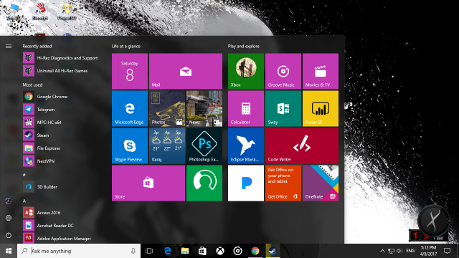The image size is (459, 258).
Task: Click the Windows Start button
Action: (x=9, y=251)
